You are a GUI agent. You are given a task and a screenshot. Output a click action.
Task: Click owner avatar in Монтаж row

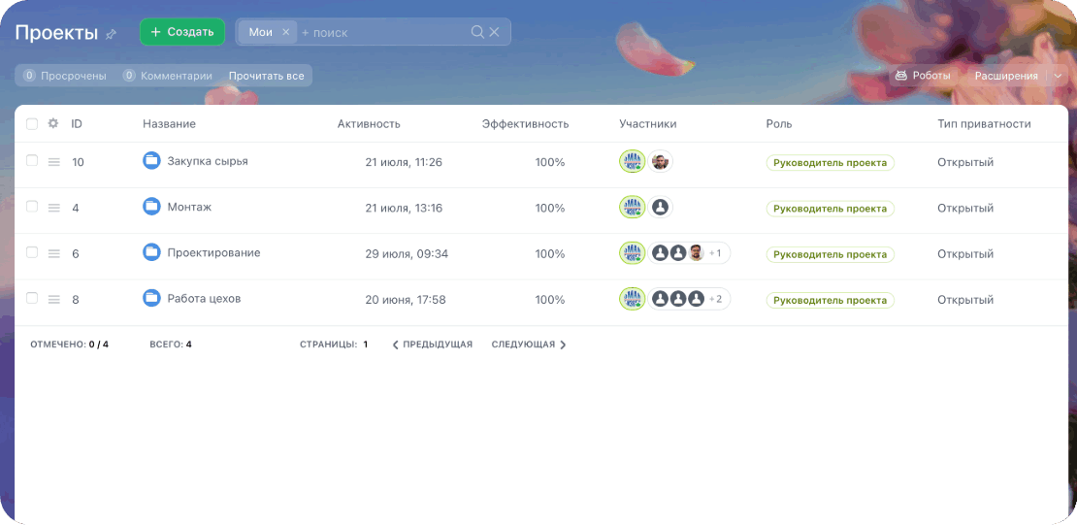pyautogui.click(x=632, y=207)
